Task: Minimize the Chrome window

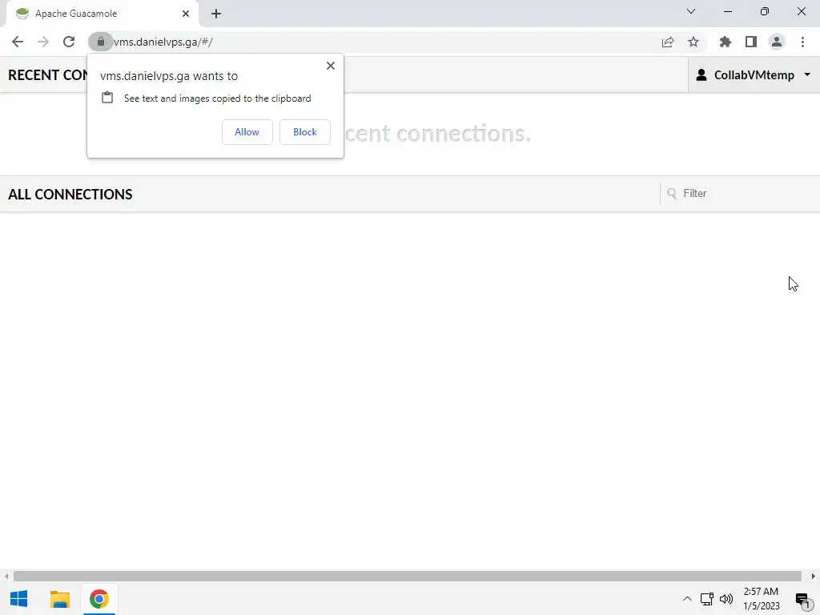Action: coord(727,11)
